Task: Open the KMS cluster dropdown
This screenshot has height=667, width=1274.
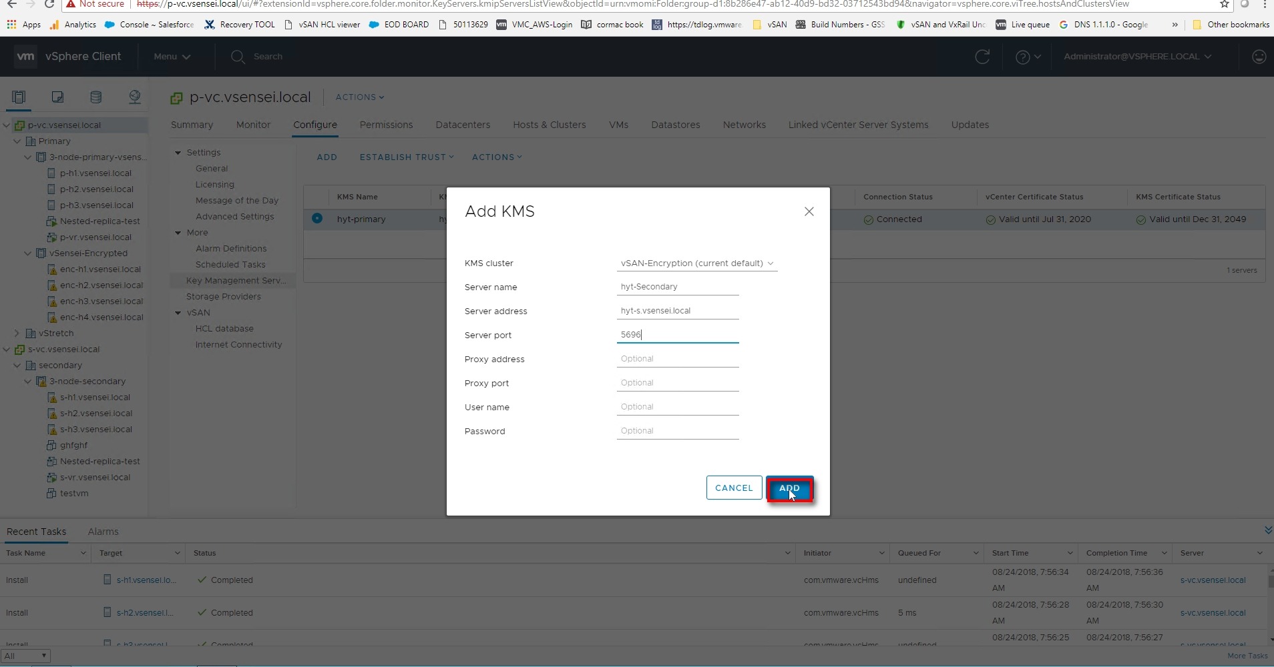Action: tap(696, 263)
